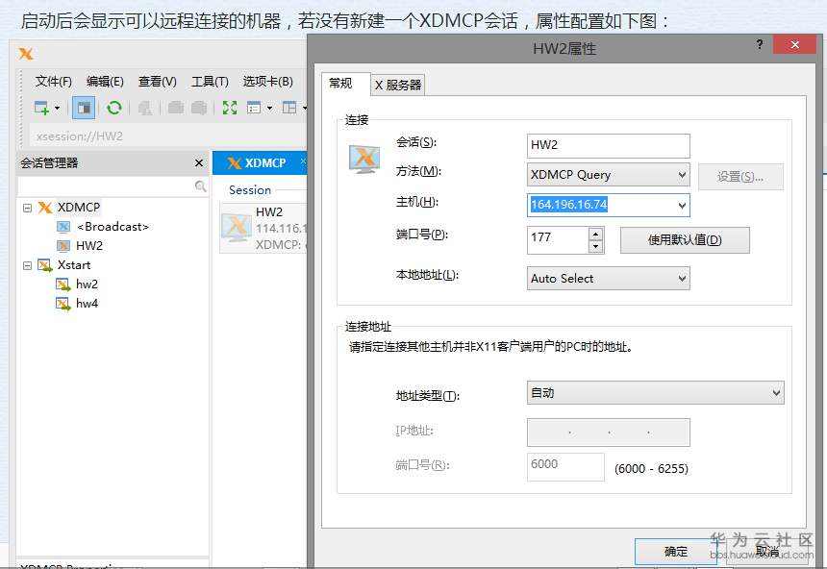Click the <Broadcast> item icon

click(63, 227)
